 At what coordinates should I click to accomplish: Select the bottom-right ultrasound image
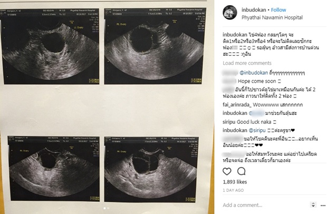151,169
